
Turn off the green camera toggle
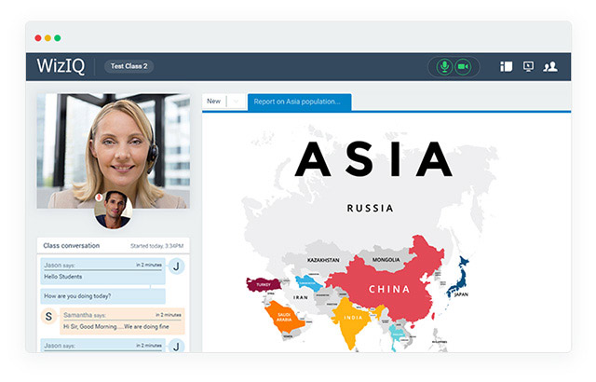[463, 66]
